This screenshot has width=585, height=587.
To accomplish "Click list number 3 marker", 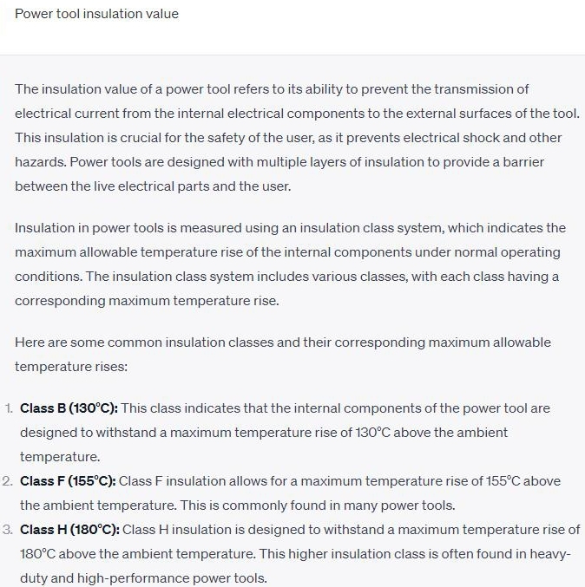I will [8, 530].
